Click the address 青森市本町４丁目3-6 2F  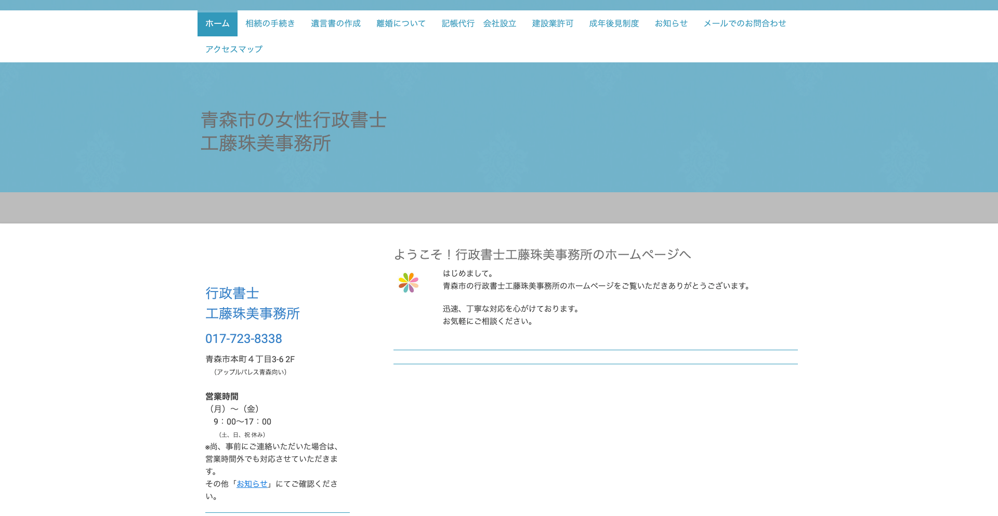(x=250, y=359)
